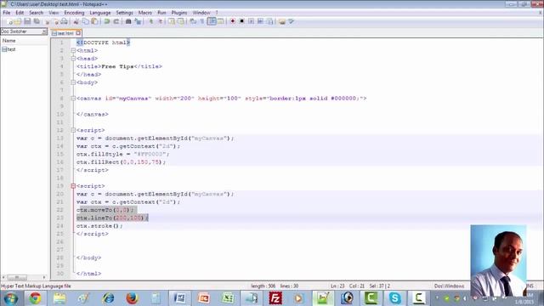Click the Paste toolbar icon
Viewport: 544px width, 306px height.
[94, 21]
